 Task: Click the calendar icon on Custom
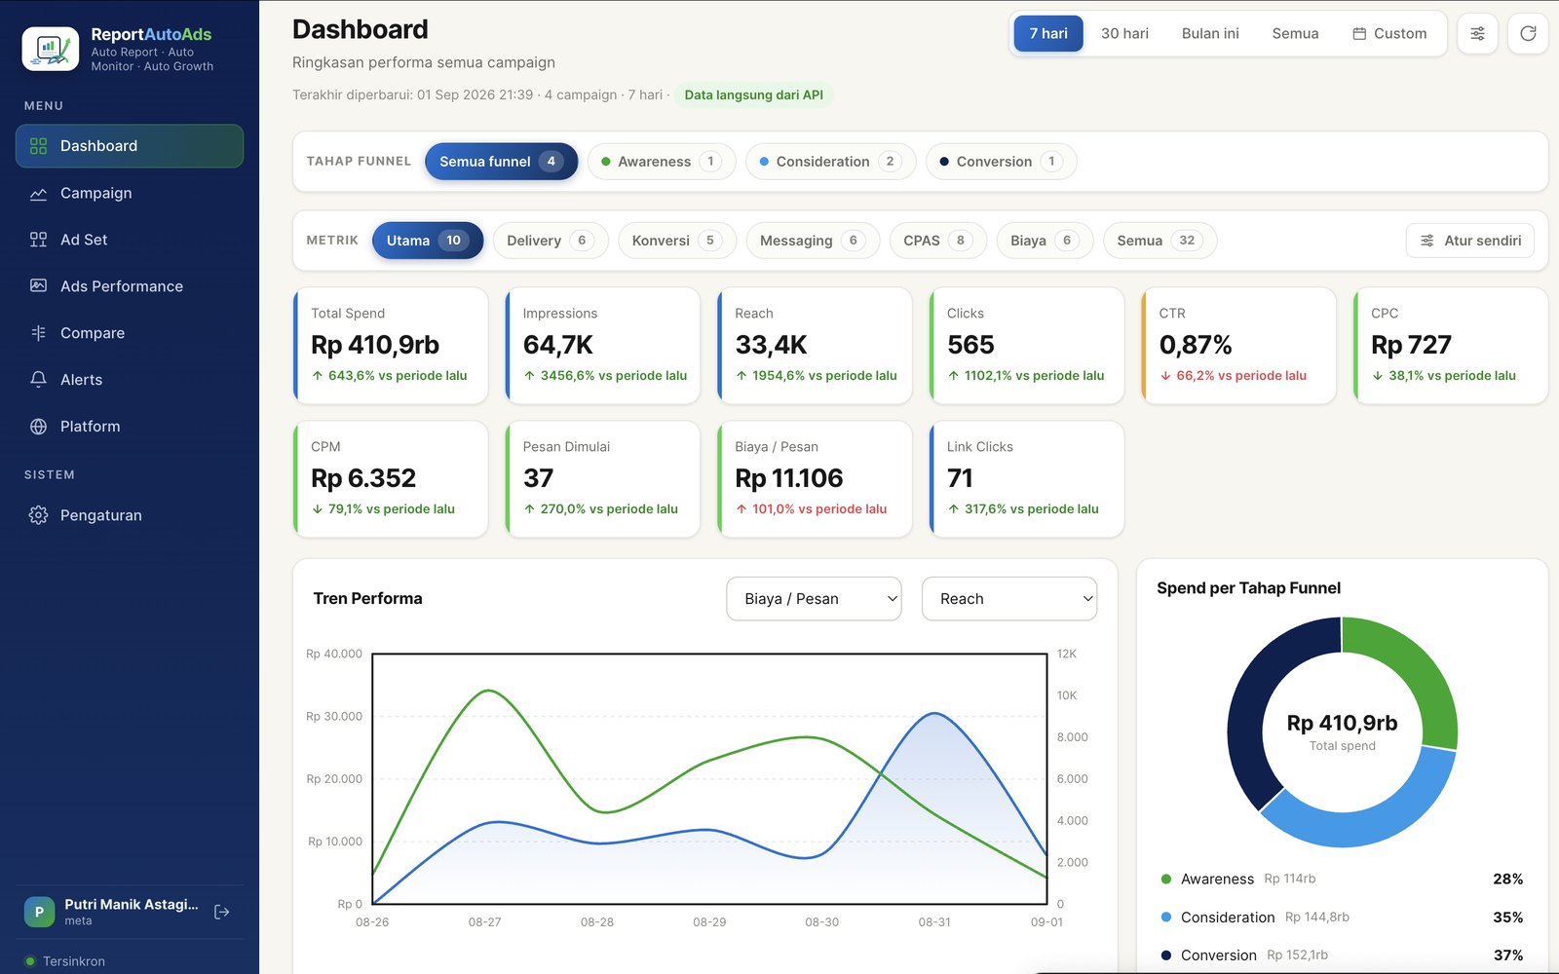(1359, 34)
